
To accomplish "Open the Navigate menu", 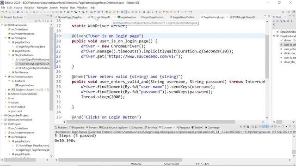I will (42, 7).
